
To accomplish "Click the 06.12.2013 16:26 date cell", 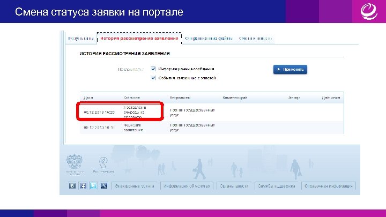I will pyautogui.click(x=99, y=112).
